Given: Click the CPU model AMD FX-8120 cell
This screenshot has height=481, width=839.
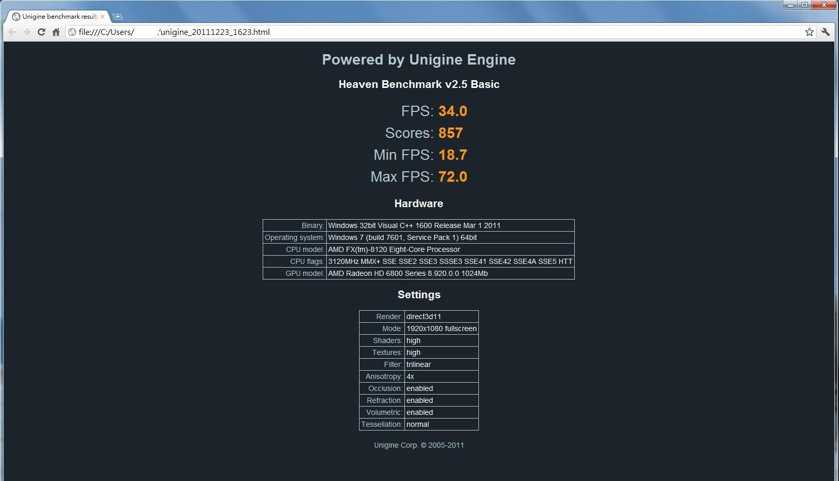Looking at the screenshot, I should [450, 249].
